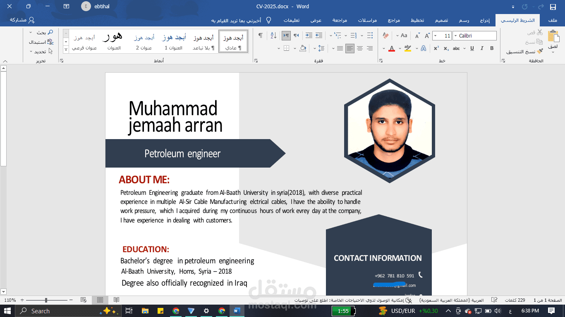
Task: Click the Change Case (Aa) button
Action: [x=404, y=36]
